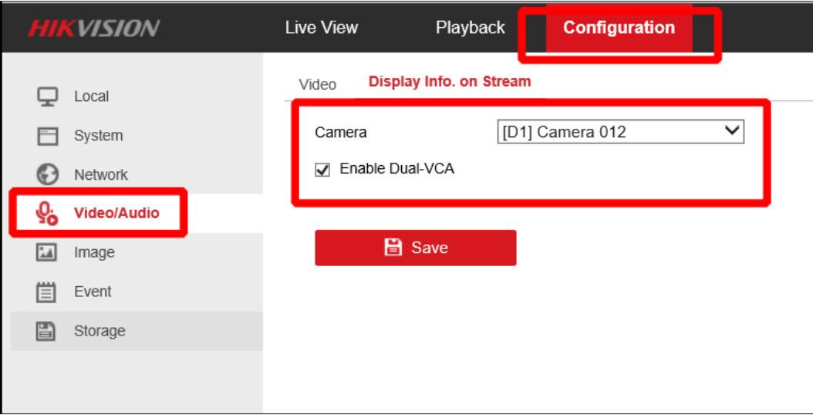Viewport: 813px width, 415px height.
Task: Select Display Info. on Stream tab
Action: coord(450,82)
